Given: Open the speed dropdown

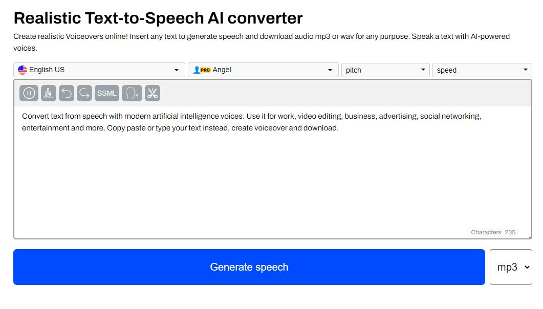Looking at the screenshot, I should pyautogui.click(x=482, y=70).
